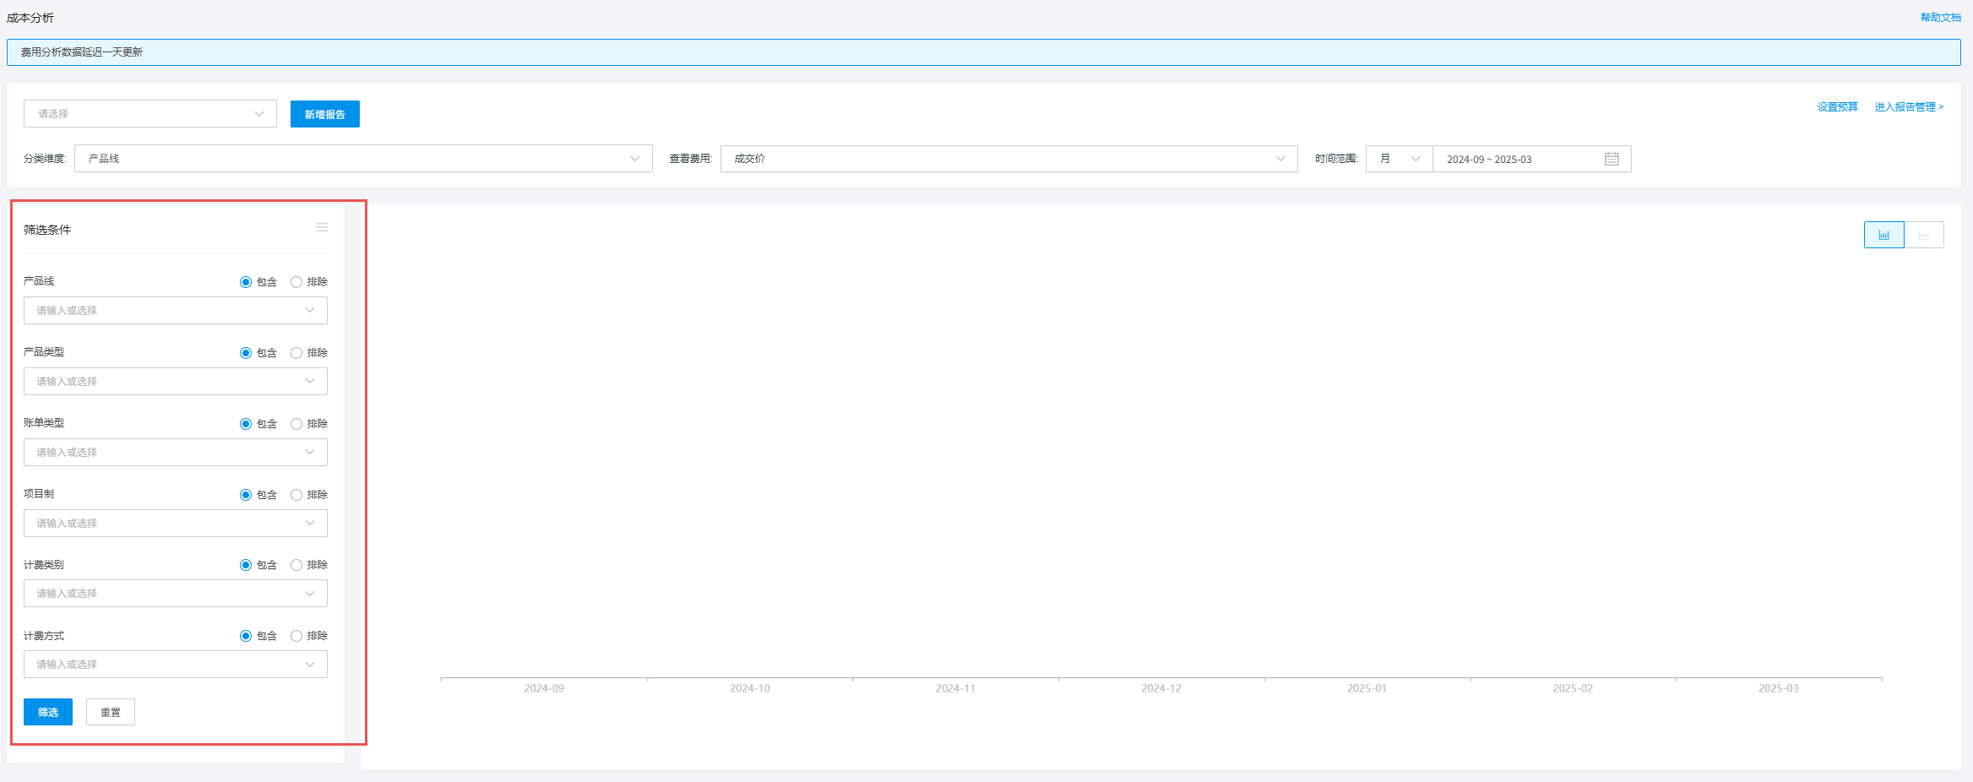Open the 分类维度 dropdown

click(x=363, y=159)
